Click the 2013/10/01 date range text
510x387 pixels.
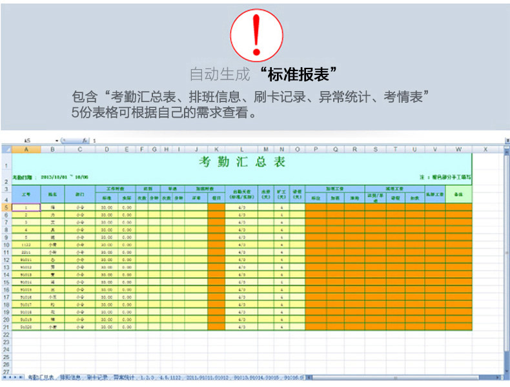click(x=65, y=178)
